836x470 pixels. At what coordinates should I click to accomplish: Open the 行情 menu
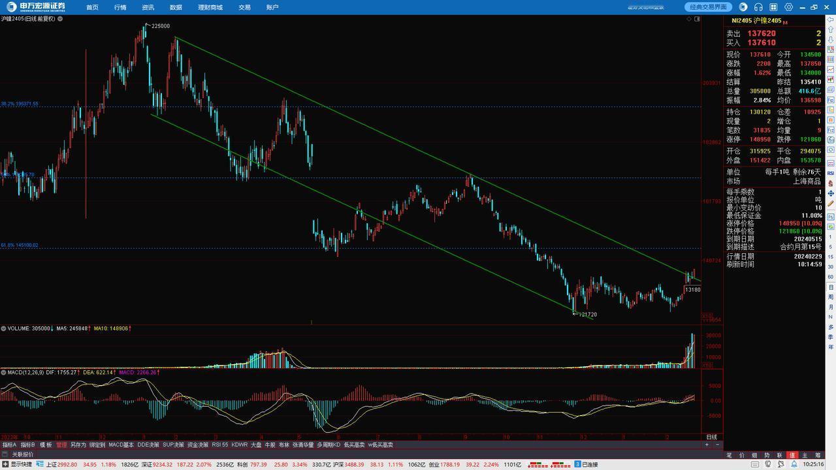[120, 7]
